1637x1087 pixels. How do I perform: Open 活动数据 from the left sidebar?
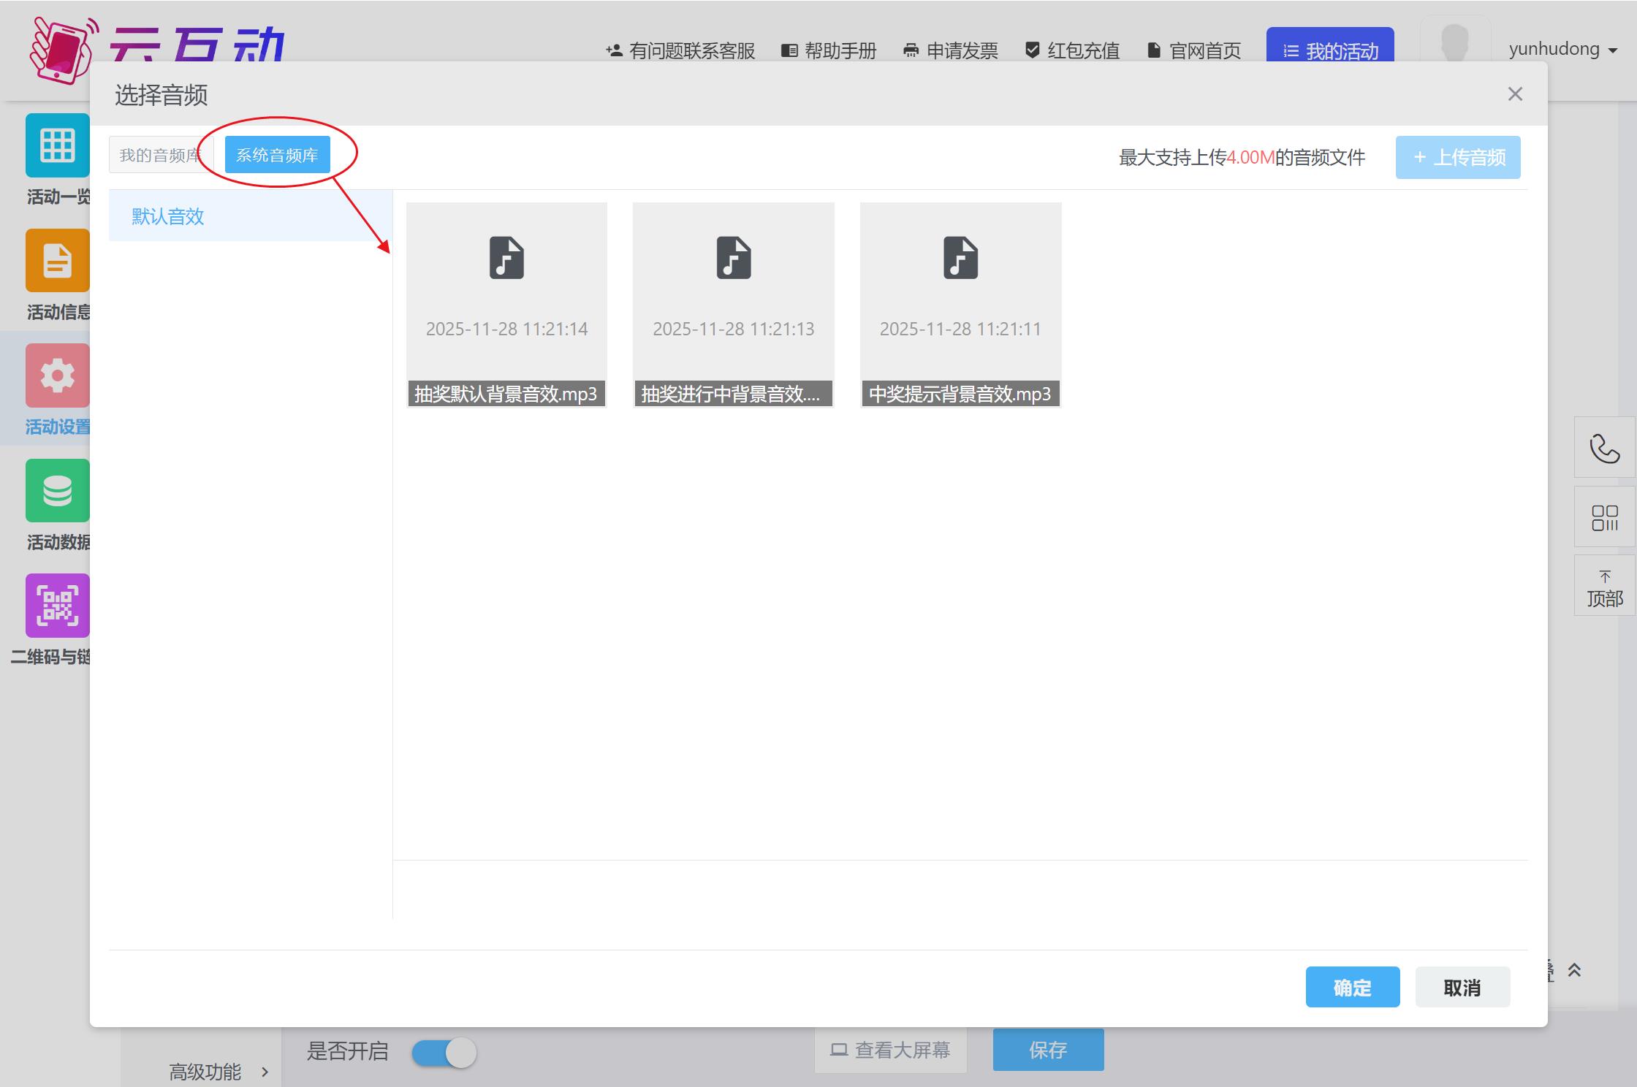click(57, 490)
